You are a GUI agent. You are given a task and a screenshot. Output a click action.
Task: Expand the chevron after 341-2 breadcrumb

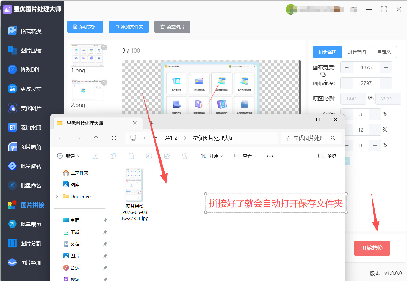(185, 138)
